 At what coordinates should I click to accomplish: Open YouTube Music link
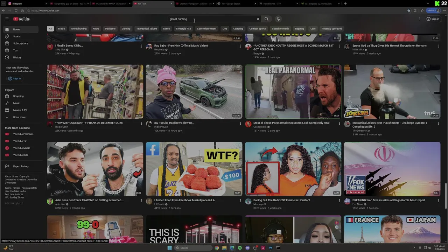21,148
